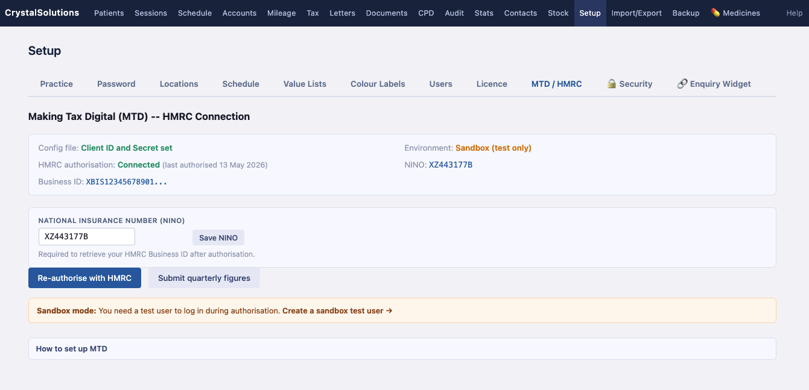Screen dimensions: 809x390
Task: Open the Letters menu
Action: point(343,13)
